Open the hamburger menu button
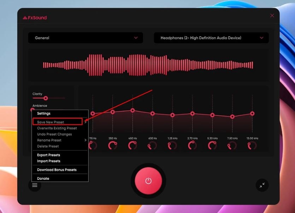 click(35, 185)
